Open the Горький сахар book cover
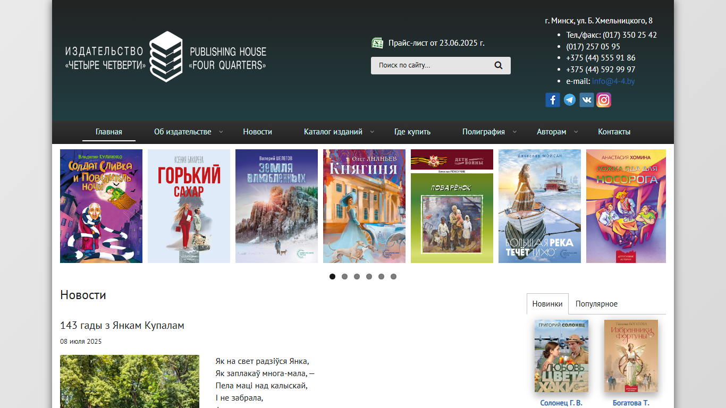The image size is (726, 408). click(x=189, y=206)
